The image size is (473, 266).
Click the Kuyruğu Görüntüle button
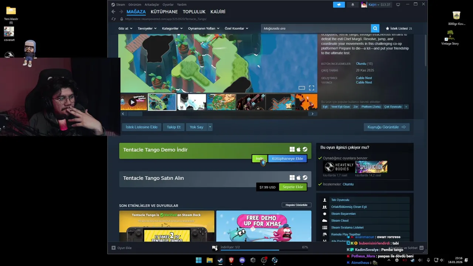(x=387, y=127)
